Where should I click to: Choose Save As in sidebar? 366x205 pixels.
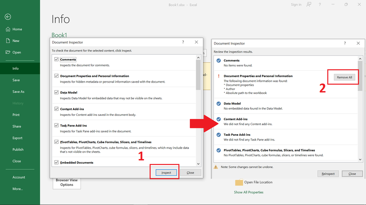[18, 92]
